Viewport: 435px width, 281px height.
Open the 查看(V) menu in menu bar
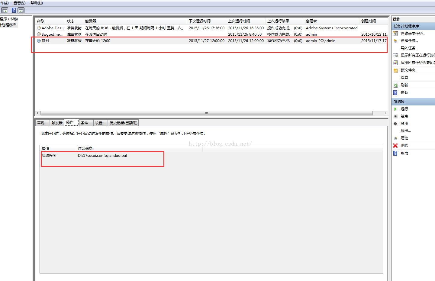click(19, 3)
